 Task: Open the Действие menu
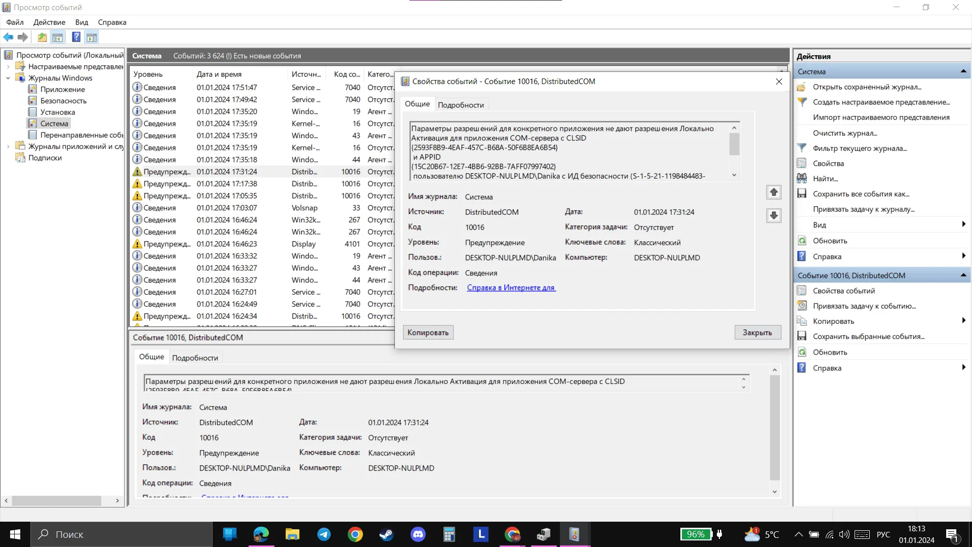pyautogui.click(x=49, y=22)
